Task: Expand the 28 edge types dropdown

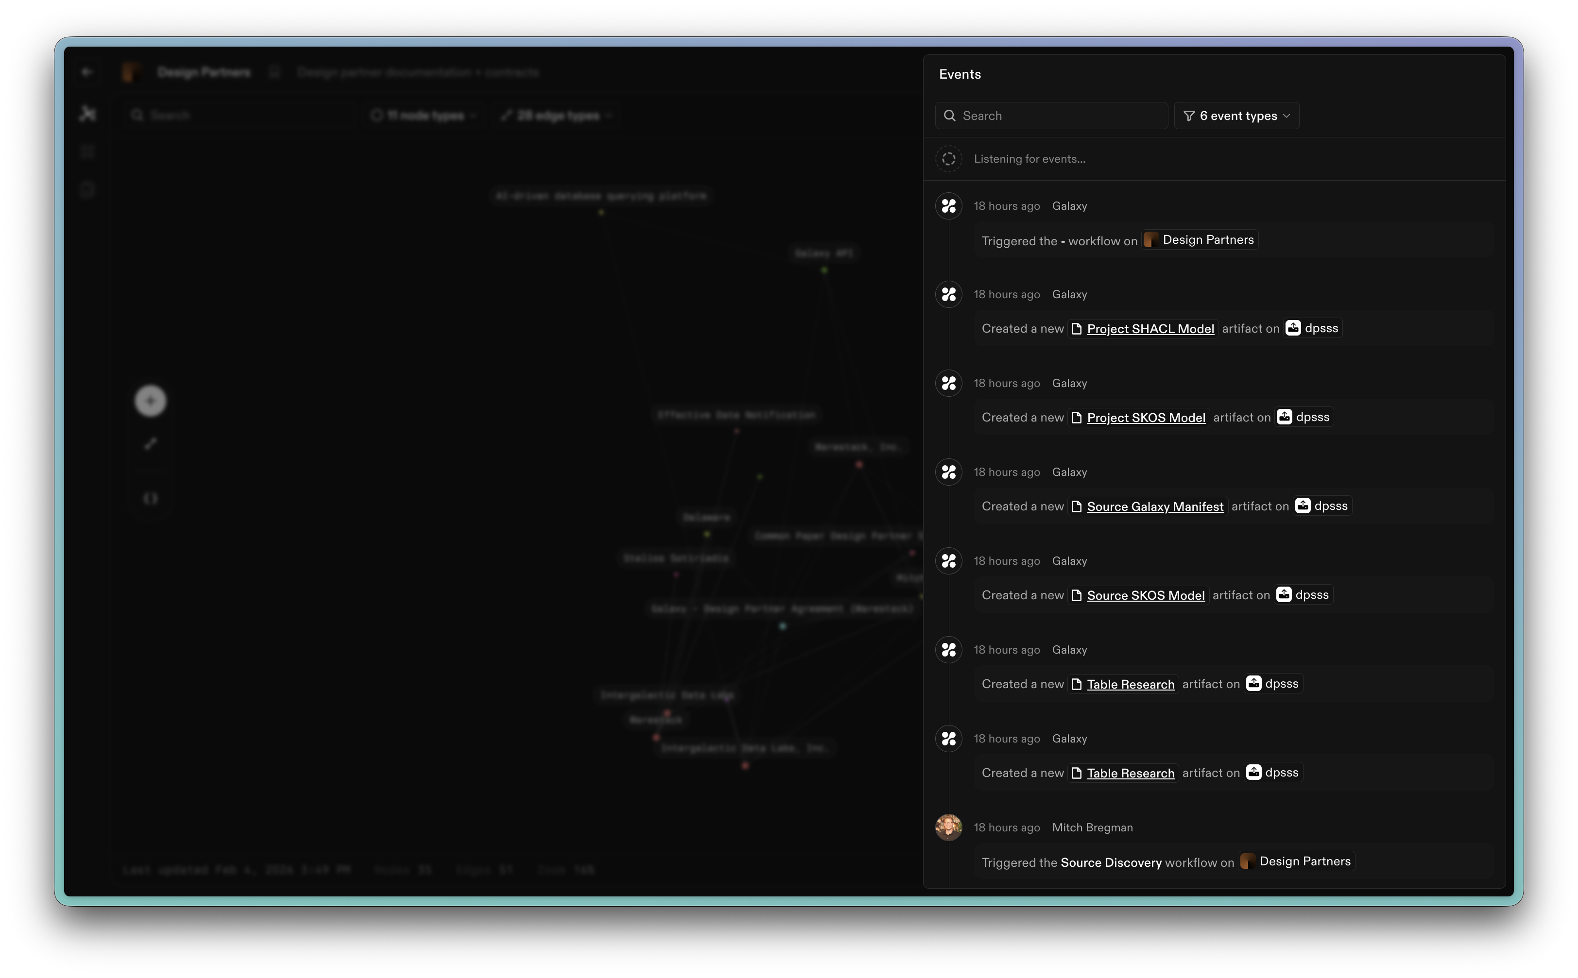Action: click(x=556, y=115)
